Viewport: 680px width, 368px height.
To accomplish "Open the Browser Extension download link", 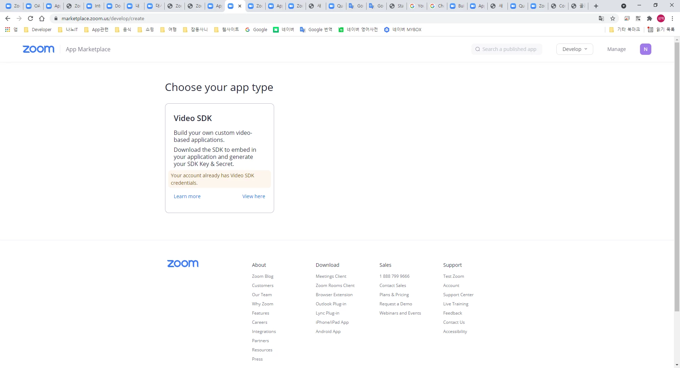I will [334, 295].
